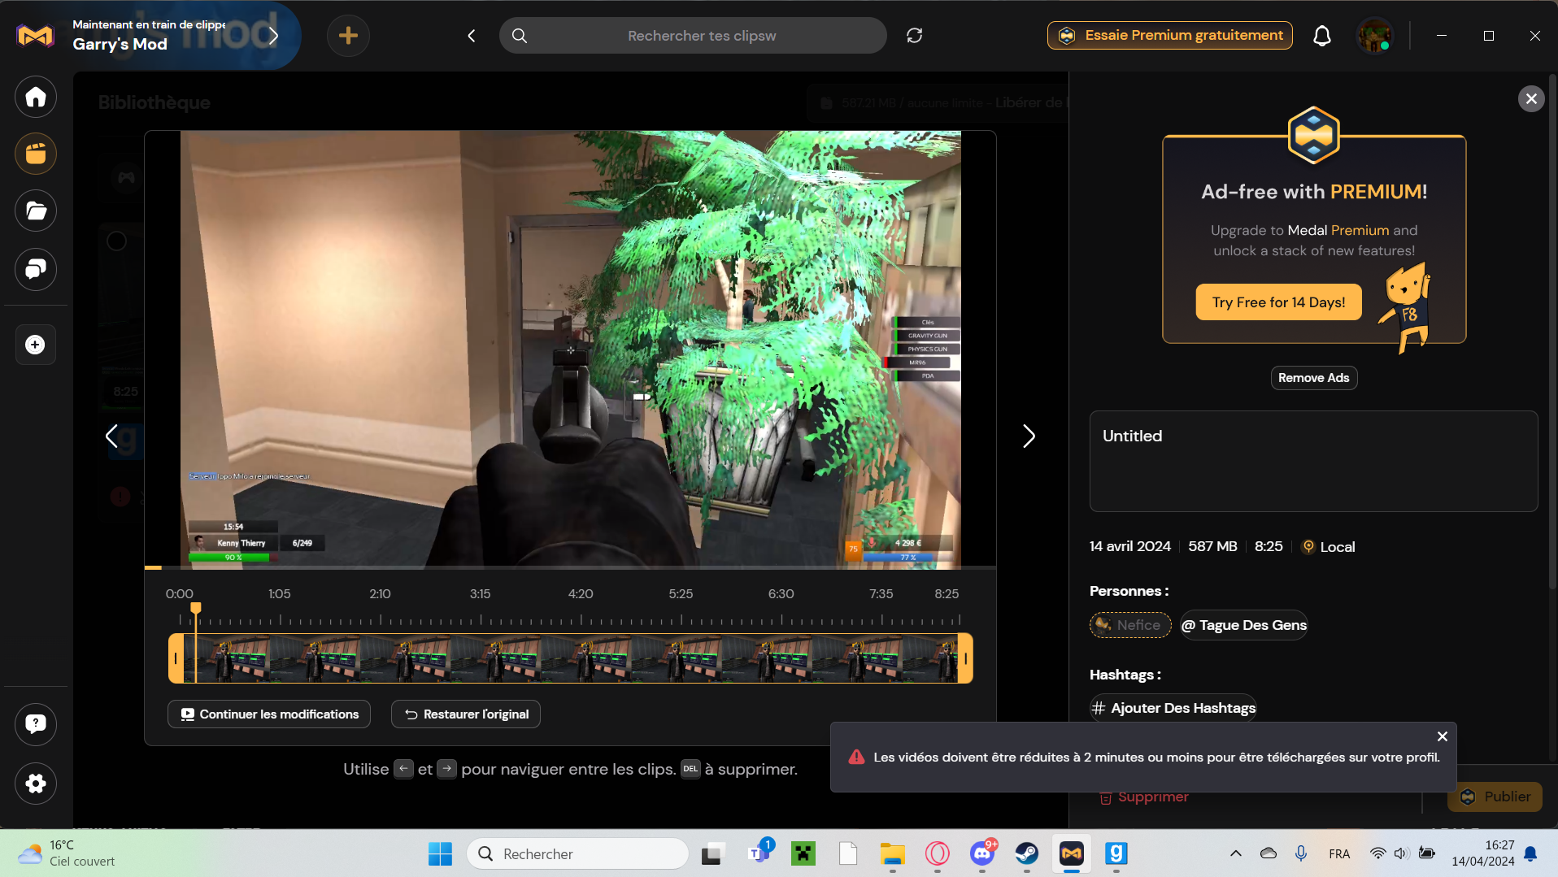
Task: Click the Supprimer delete link
Action: [1144, 797]
